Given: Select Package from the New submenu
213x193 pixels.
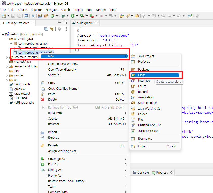Looking at the screenshot, I should [155, 70].
